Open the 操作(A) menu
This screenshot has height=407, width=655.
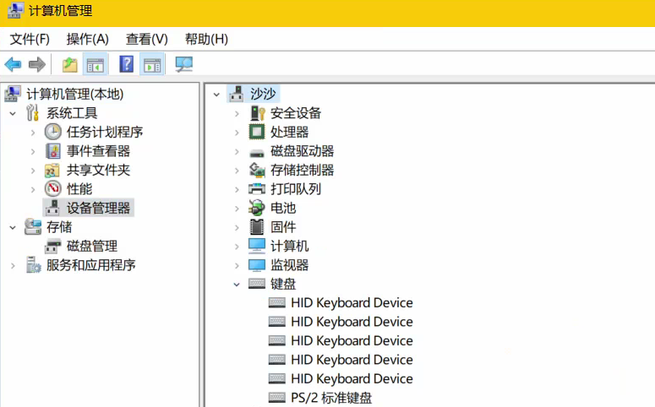click(x=87, y=39)
